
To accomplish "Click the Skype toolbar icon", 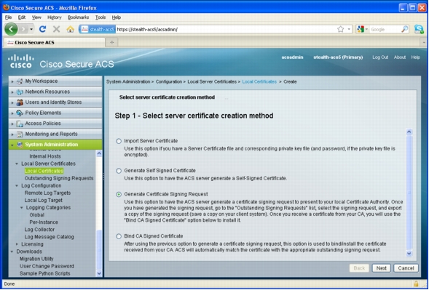I will [x=419, y=29].
